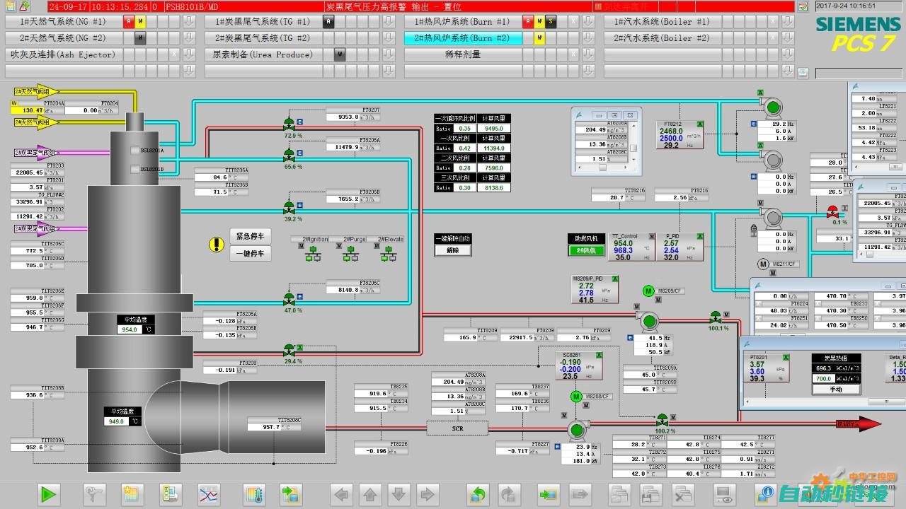Click the red A alarm indicator for NG #1
Screen dimensions: 906x509
click(x=130, y=22)
